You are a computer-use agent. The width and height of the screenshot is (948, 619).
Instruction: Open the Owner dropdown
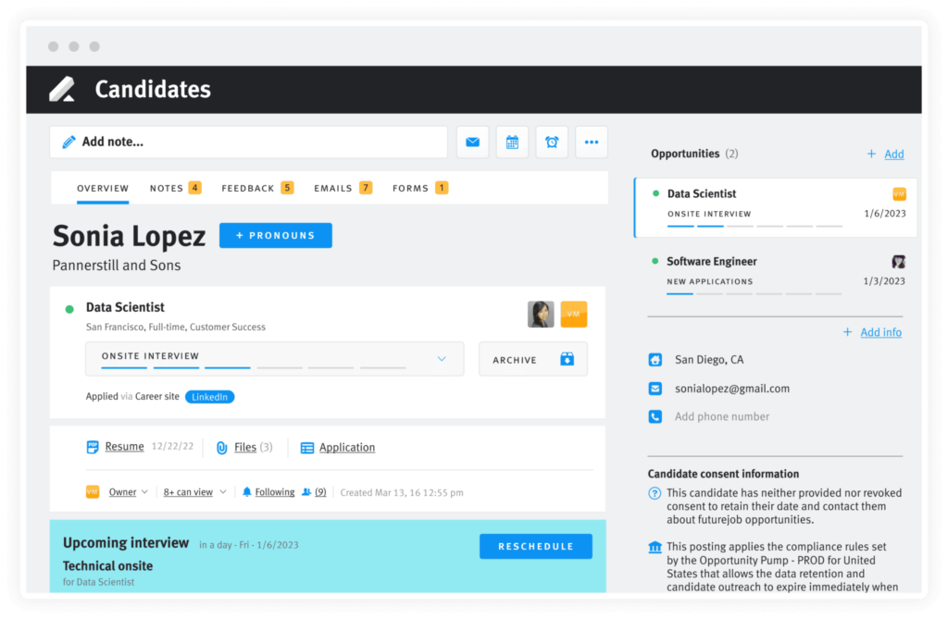(x=128, y=492)
